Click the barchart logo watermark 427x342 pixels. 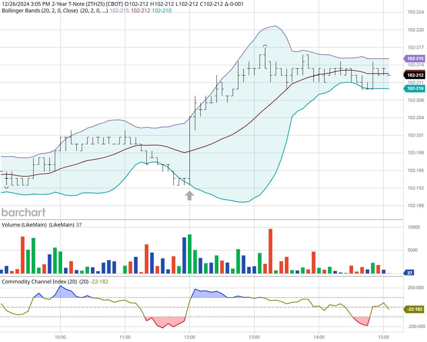(x=24, y=212)
